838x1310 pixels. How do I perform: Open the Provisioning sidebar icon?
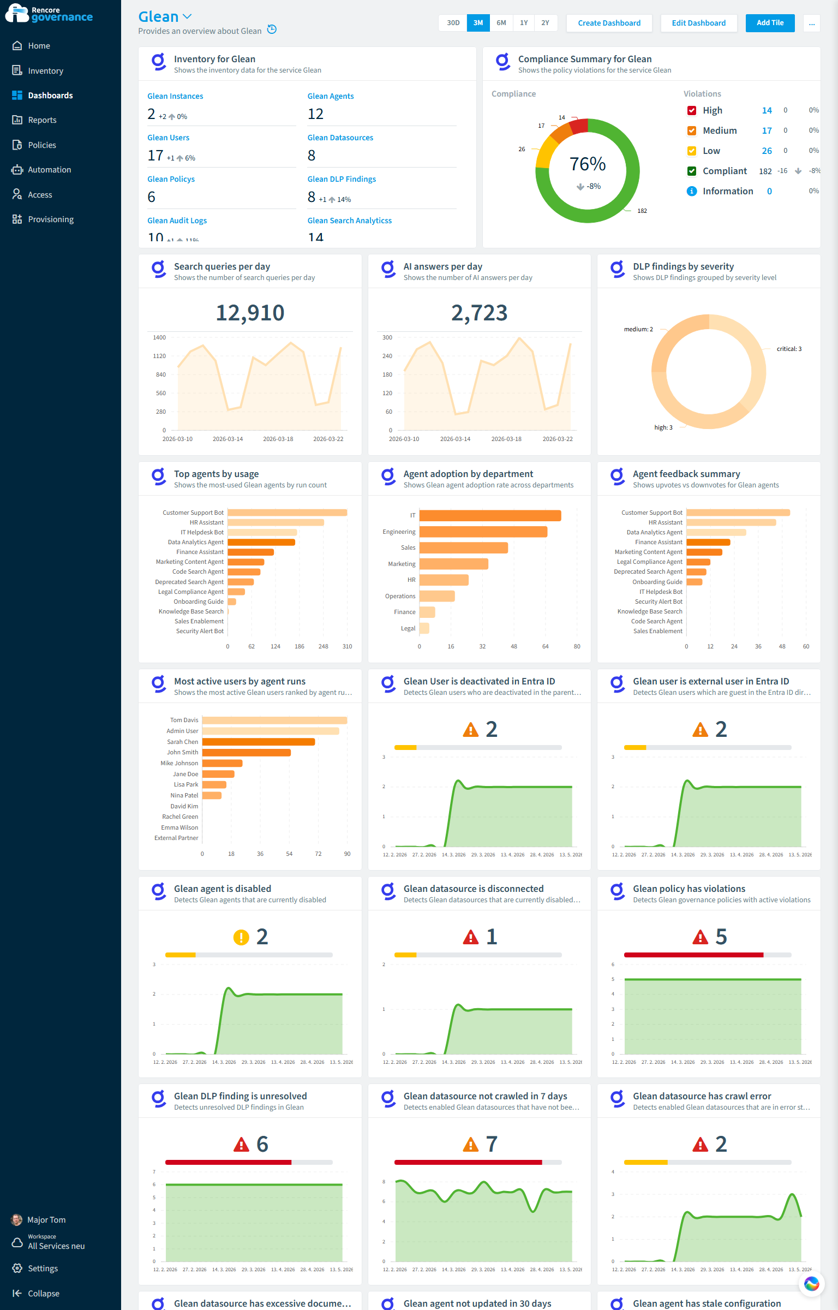[x=17, y=219]
